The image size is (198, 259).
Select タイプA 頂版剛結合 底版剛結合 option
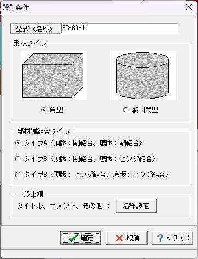78,143
